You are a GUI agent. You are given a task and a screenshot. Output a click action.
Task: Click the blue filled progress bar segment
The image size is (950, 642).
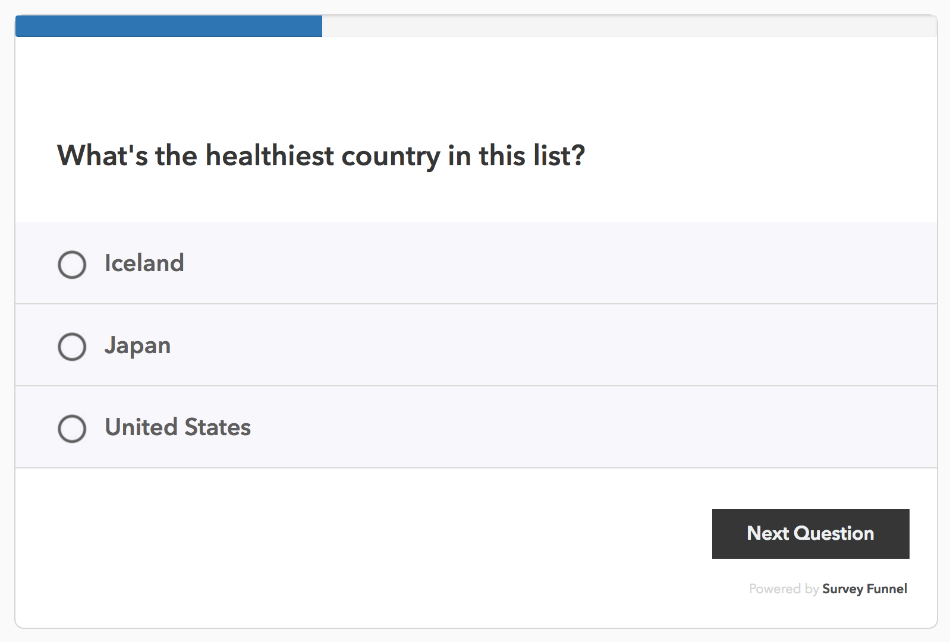[169, 27]
